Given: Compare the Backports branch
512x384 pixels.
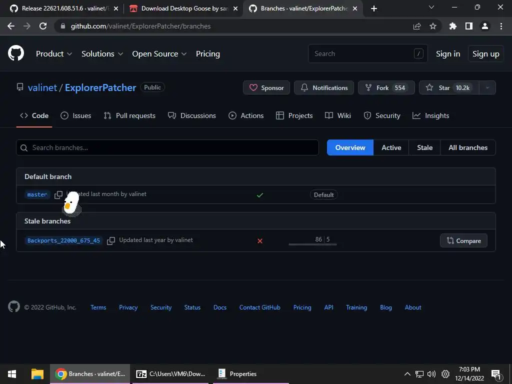Looking at the screenshot, I should (x=463, y=240).
